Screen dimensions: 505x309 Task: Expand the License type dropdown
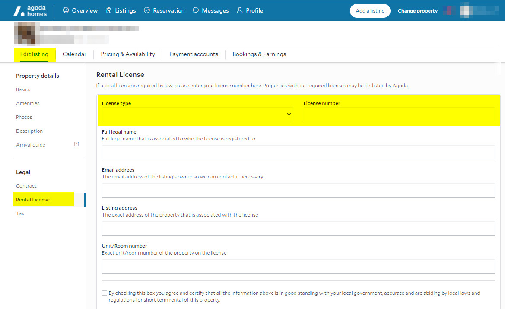click(197, 114)
